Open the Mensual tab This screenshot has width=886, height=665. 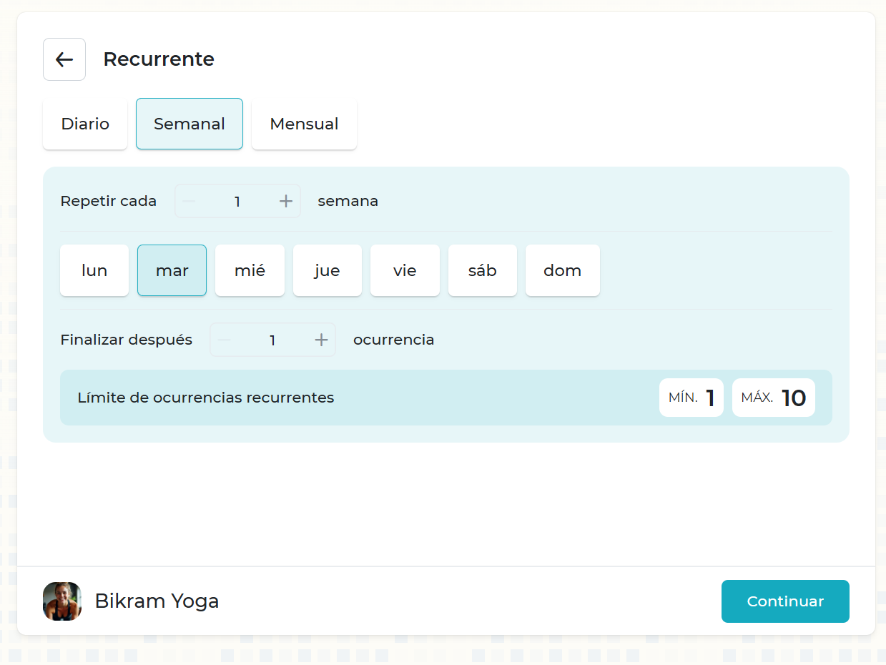tap(304, 124)
